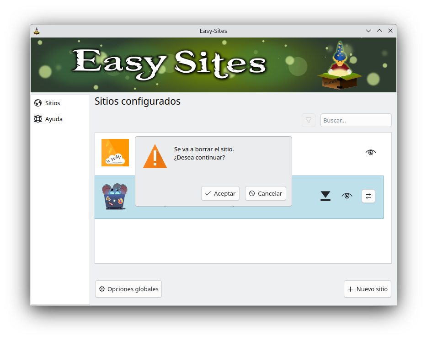
Task: Open Opciones globales
Action: [x=128, y=289]
